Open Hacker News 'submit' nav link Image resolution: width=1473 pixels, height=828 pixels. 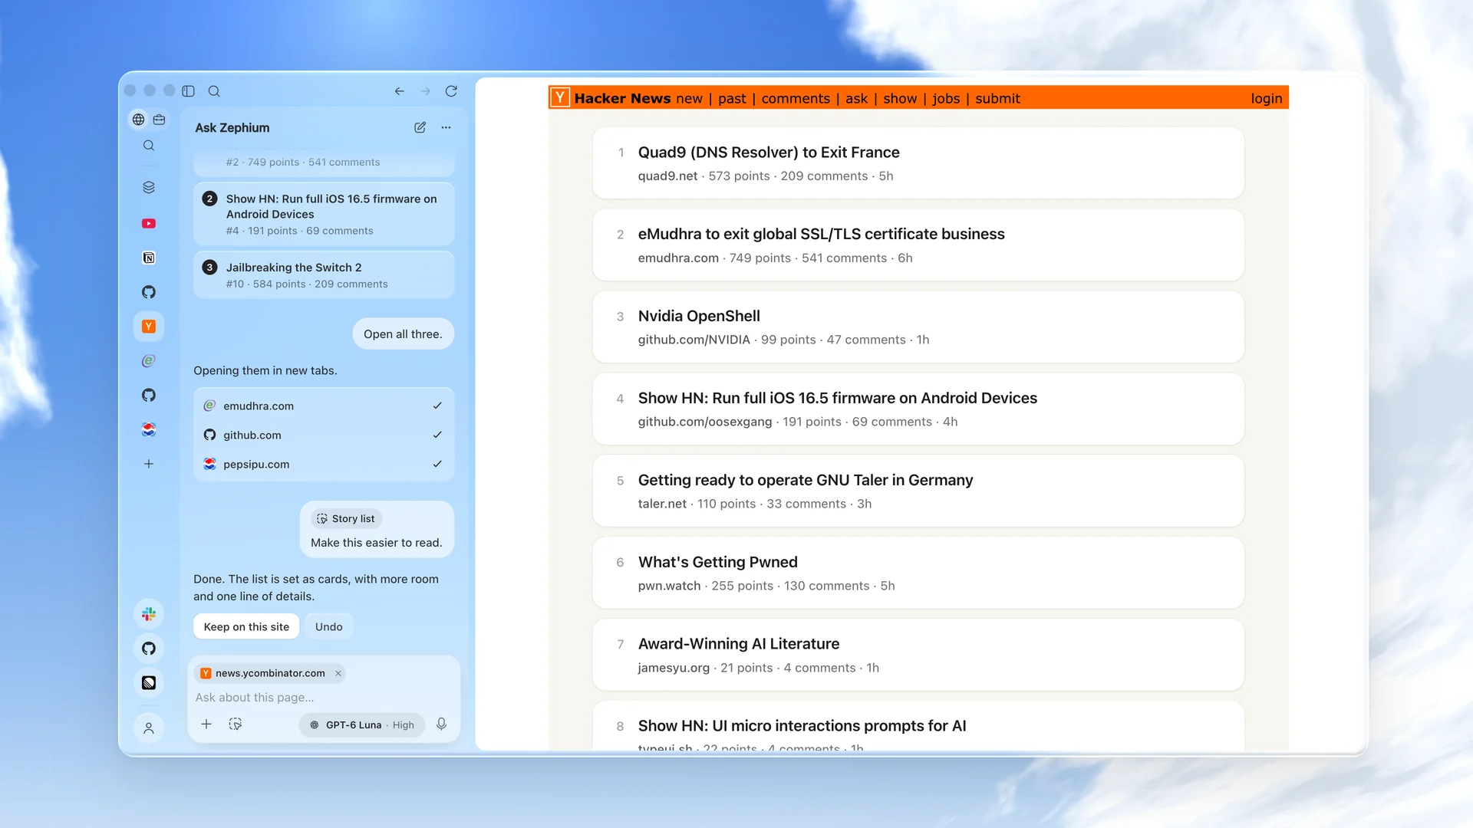click(x=997, y=98)
